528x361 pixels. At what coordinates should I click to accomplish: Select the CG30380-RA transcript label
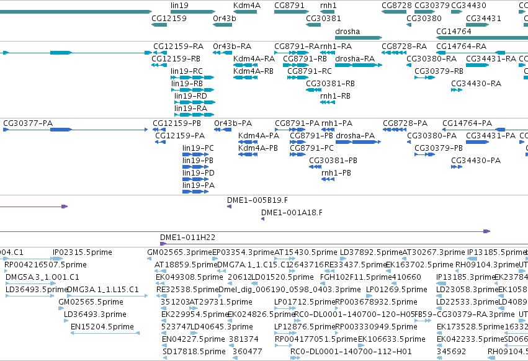click(432, 58)
